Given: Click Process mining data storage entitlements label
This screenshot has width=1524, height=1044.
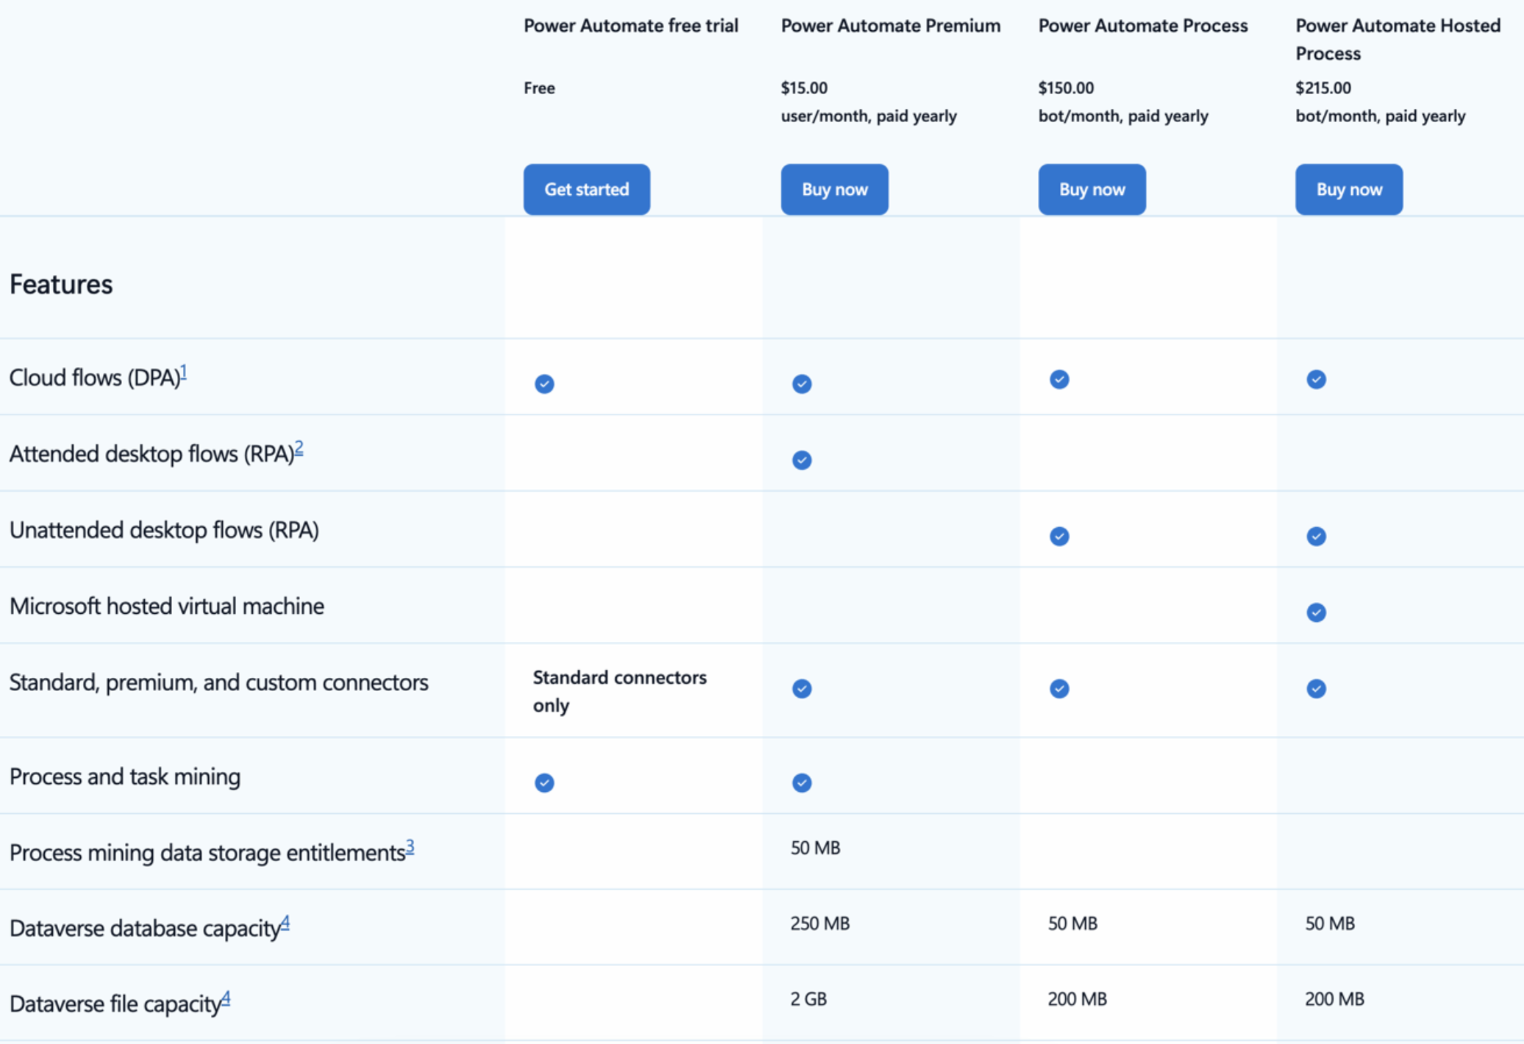Looking at the screenshot, I should pos(207,853).
